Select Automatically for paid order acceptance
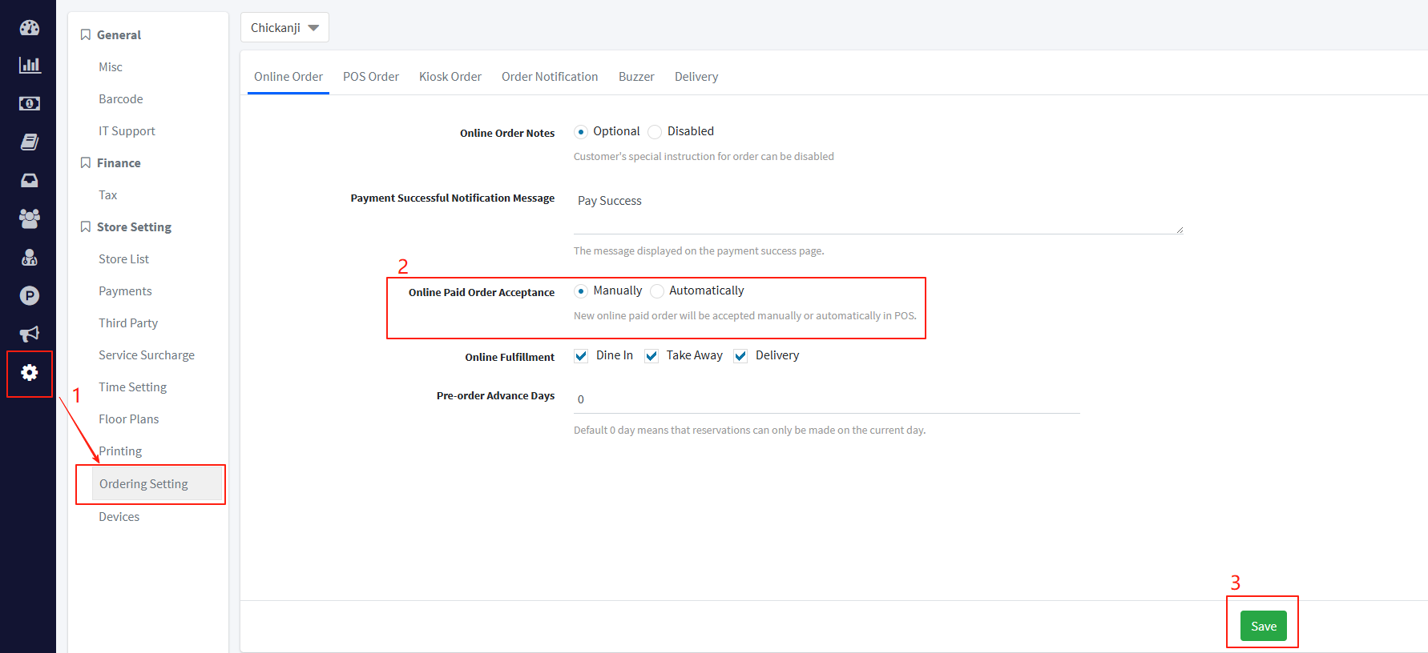This screenshot has height=653, width=1428. (657, 291)
